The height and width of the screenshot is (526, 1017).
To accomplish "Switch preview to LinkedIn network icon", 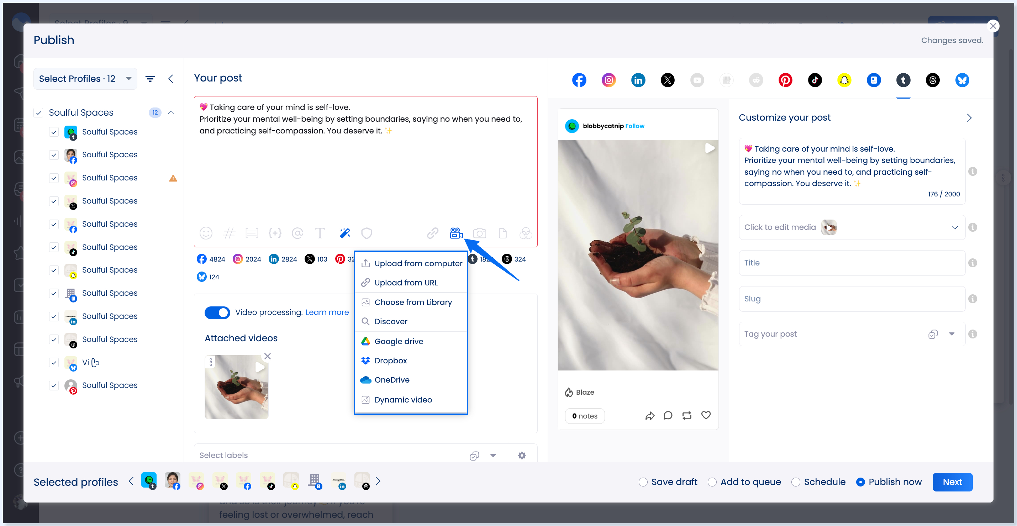I will (x=638, y=80).
